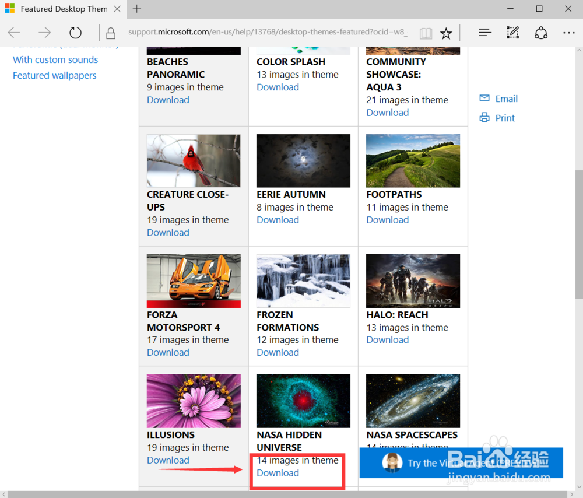Click the Illusions purple flower thumbnail
The image size is (583, 498).
(194, 401)
